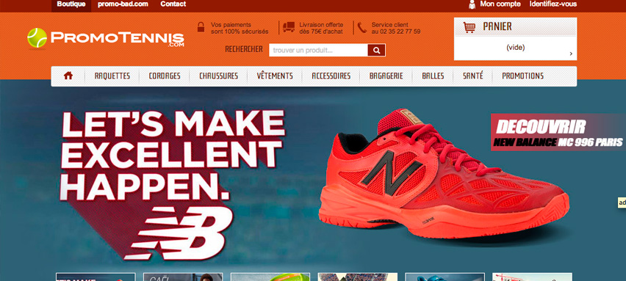Click the PromoTennis tennis ball logo
The width and height of the screenshot is (626, 281).
(x=37, y=38)
